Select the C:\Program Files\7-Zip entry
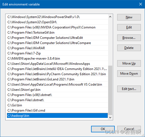Screen dimensions: 145x137 pos(57,53)
